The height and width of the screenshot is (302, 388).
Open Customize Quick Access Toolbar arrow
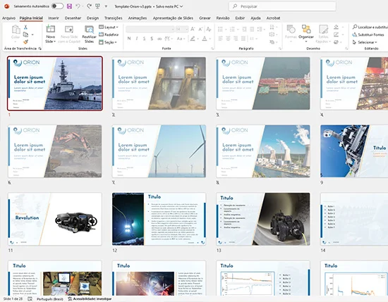[x=106, y=6]
